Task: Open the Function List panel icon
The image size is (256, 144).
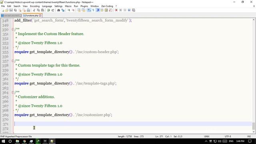Action: (x=110, y=10)
